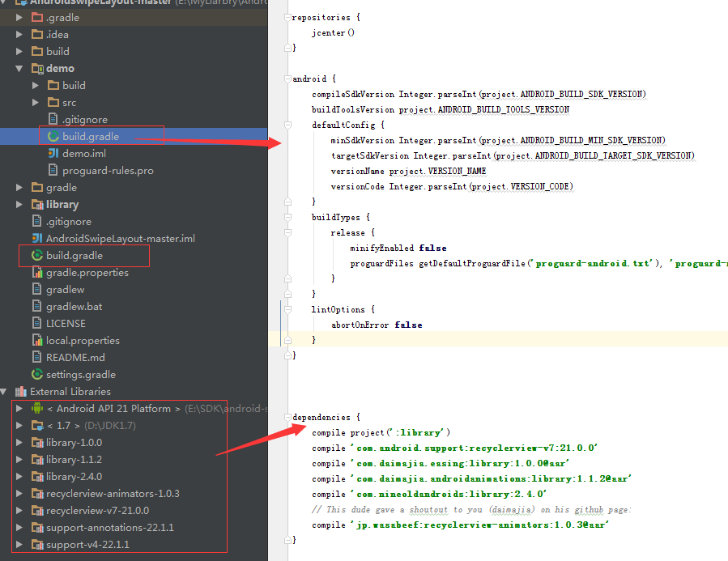Expand the top-level build folder arrow
This screenshot has height=561, width=728.
19,52
